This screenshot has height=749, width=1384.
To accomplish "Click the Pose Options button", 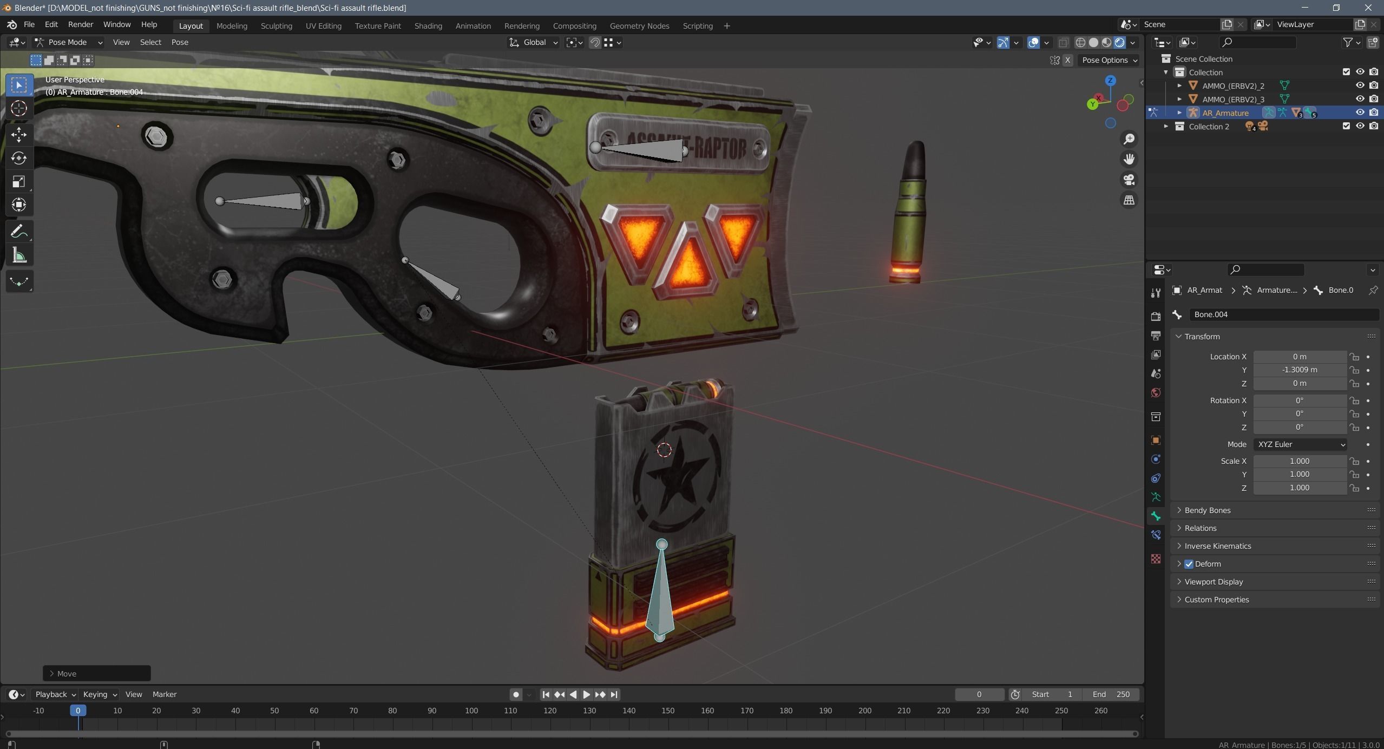I will pyautogui.click(x=1109, y=60).
